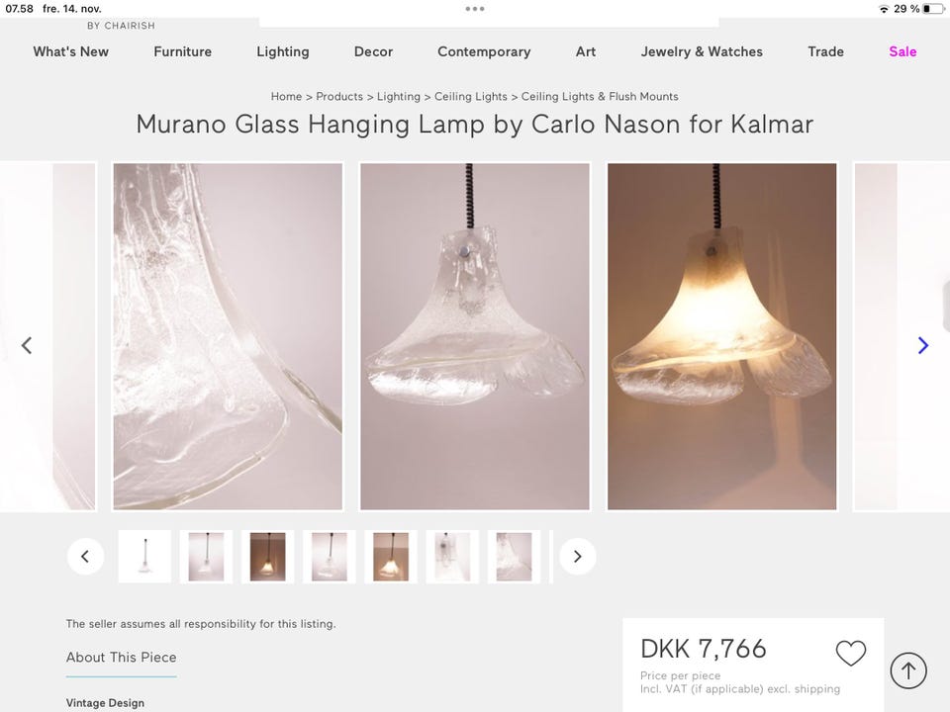Image resolution: width=950 pixels, height=712 pixels.
Task: Show previous gallery image with left chevron
Action: [x=27, y=345]
